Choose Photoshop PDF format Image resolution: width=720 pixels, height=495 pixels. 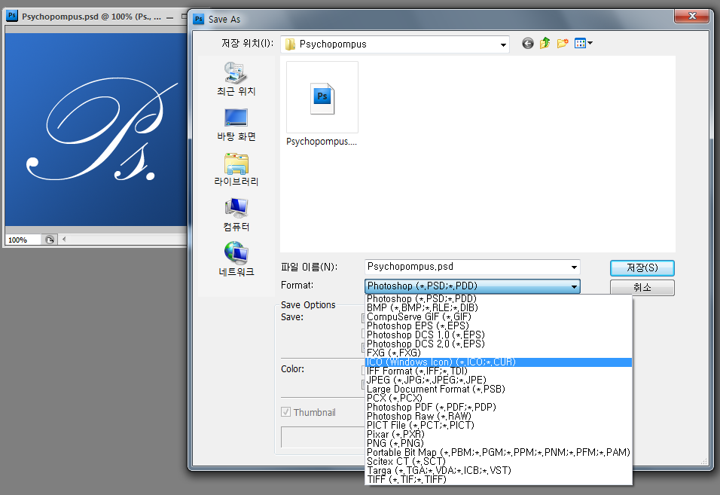pos(499,408)
